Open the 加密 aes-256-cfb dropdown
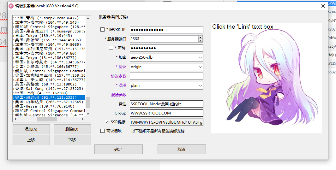The width and height of the screenshot is (336, 170). (x=166, y=57)
